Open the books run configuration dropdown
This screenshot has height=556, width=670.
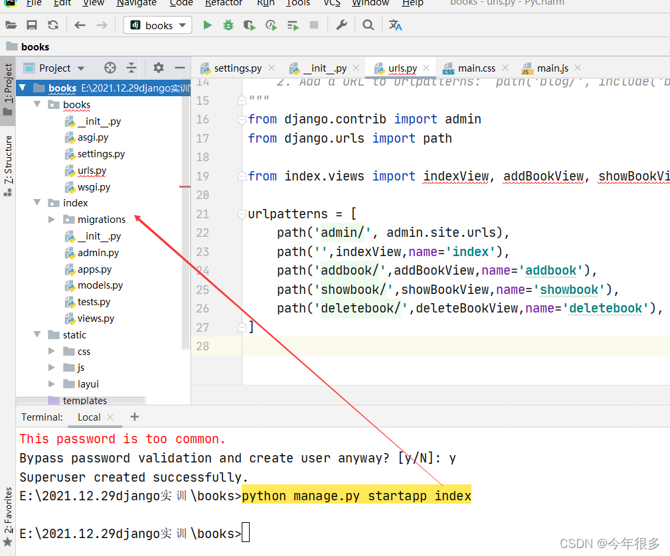click(x=157, y=25)
